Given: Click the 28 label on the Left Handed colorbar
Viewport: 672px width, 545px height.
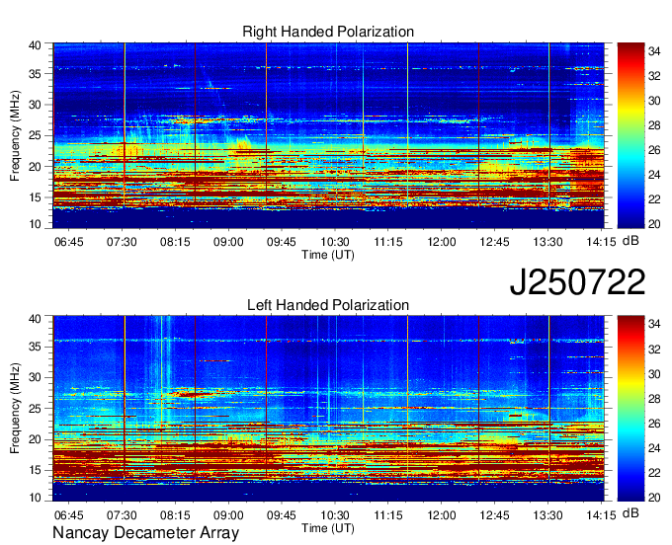Looking at the screenshot, I should 654,399.
